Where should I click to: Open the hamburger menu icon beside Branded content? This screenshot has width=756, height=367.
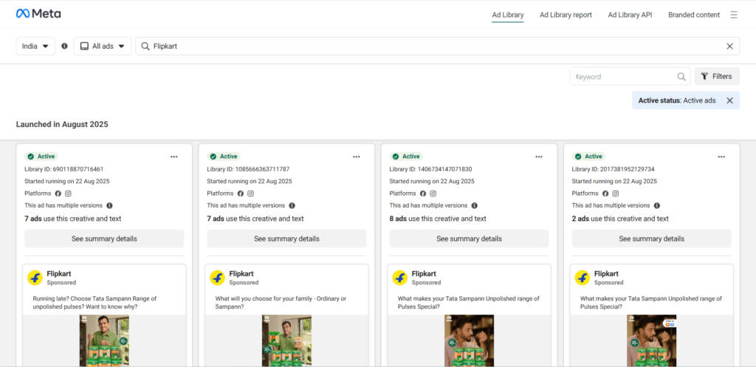pyautogui.click(x=734, y=15)
